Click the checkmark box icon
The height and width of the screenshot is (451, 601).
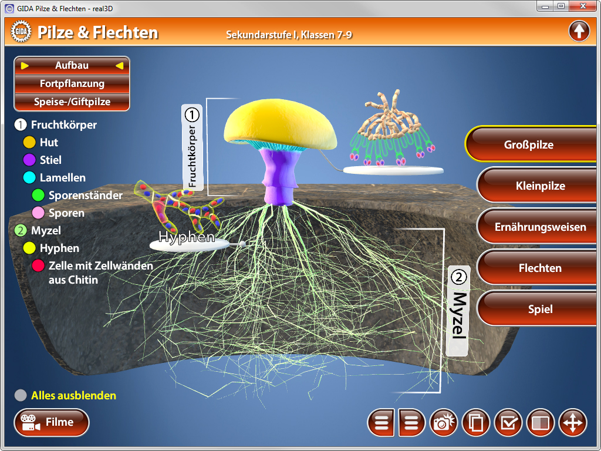click(x=508, y=423)
